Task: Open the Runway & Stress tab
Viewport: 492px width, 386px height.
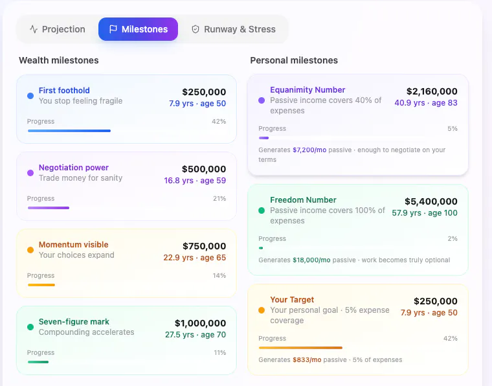Action: point(234,29)
